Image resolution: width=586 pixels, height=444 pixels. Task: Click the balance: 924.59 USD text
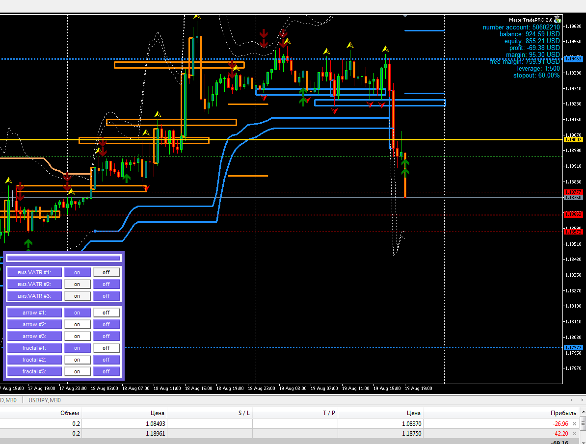[x=530, y=34]
